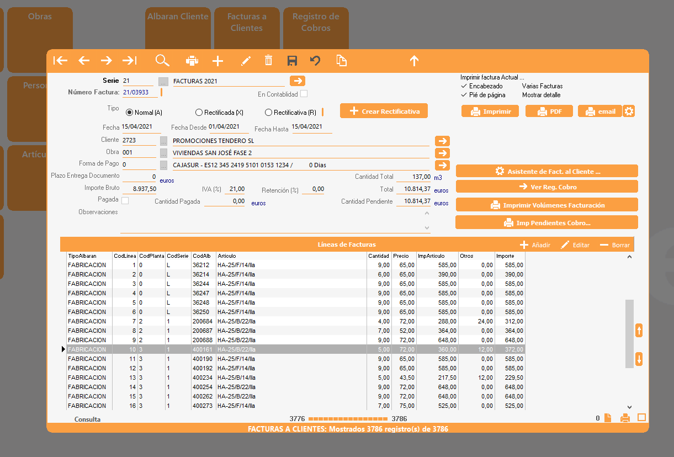Image resolution: width=674 pixels, height=457 pixels.
Task: Delete record using trash icon
Action: [268, 61]
